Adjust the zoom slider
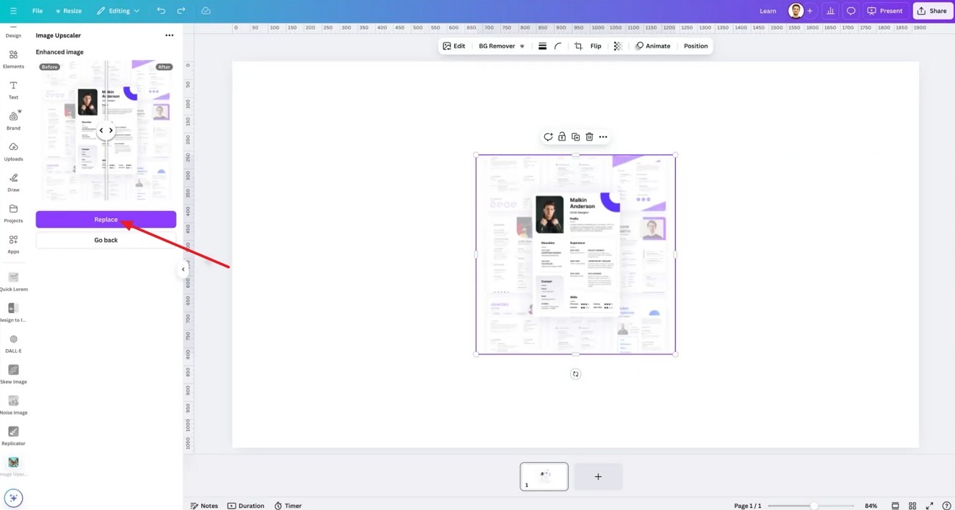 point(813,506)
